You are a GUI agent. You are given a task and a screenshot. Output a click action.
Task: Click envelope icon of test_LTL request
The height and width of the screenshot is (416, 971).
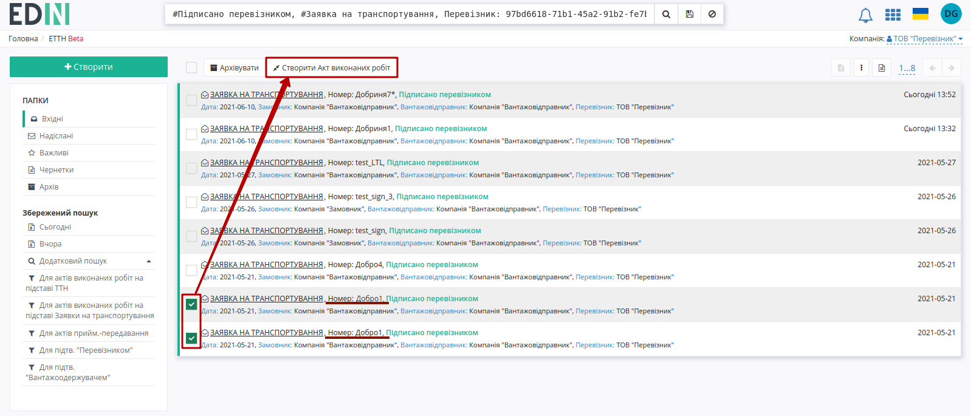click(x=205, y=163)
